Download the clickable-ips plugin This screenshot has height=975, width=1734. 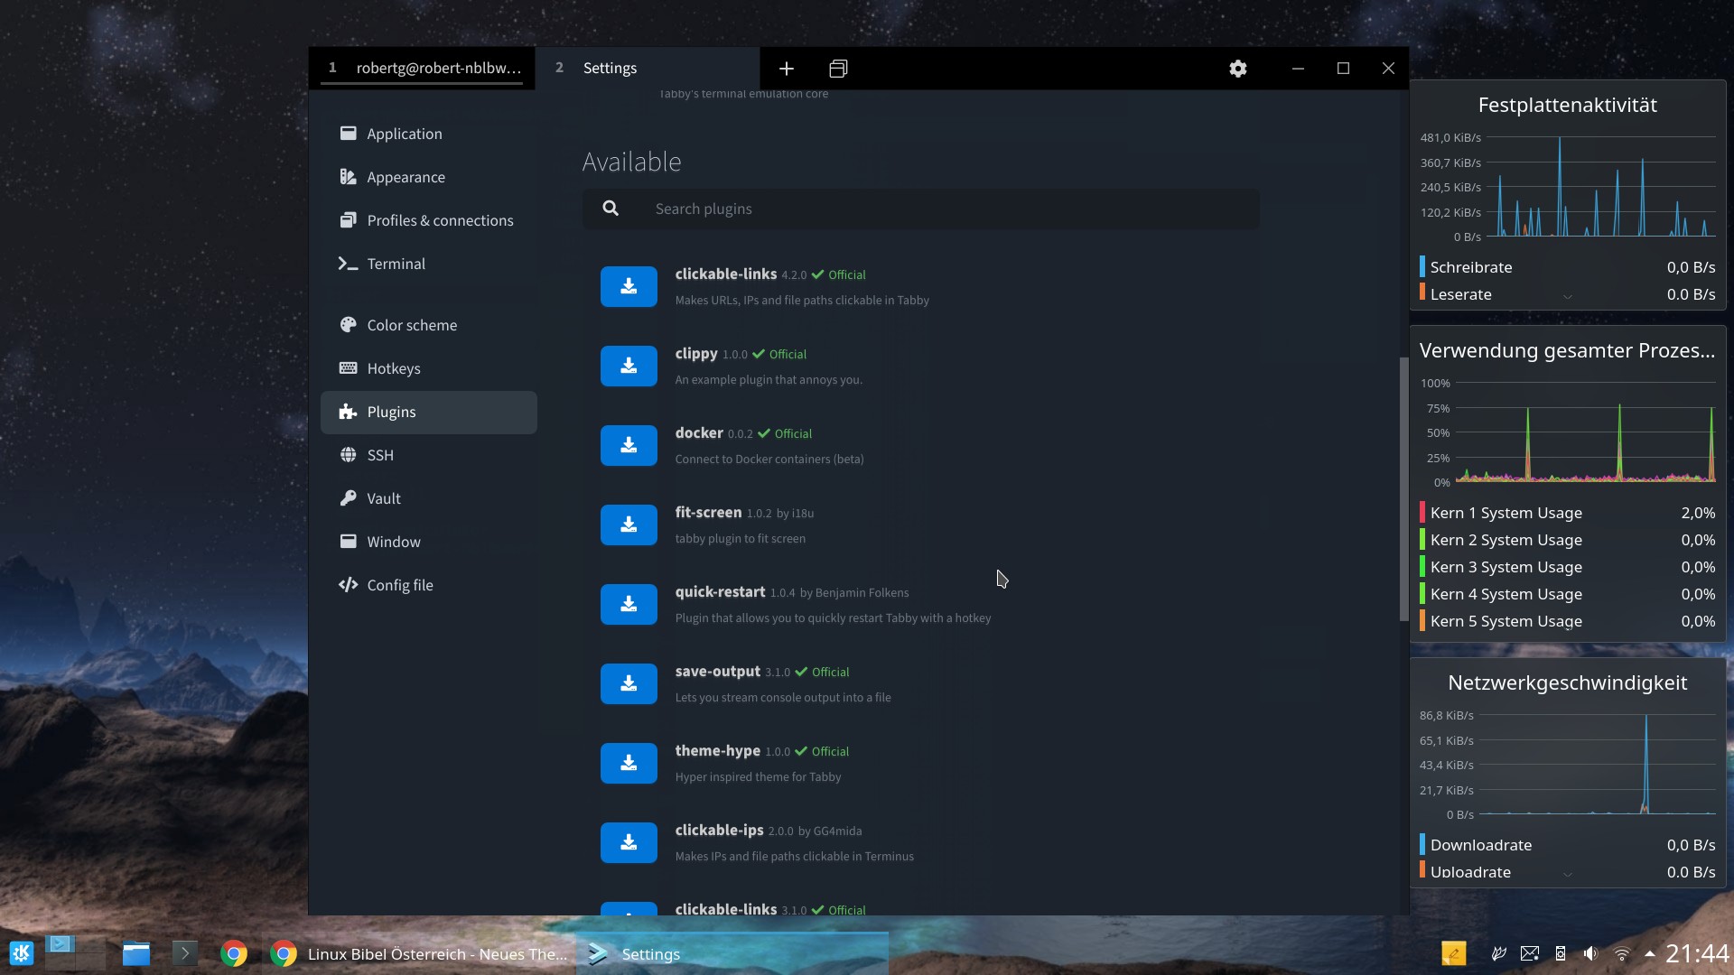tap(629, 842)
